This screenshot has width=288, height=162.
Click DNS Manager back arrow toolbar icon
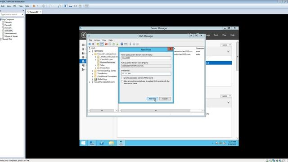click(x=90, y=44)
